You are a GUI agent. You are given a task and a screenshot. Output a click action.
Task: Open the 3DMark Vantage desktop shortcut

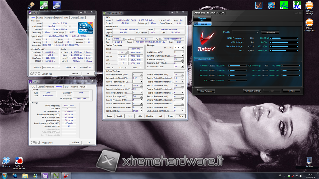309,6
